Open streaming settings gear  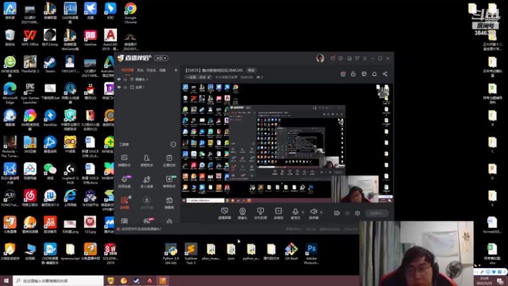(358, 213)
